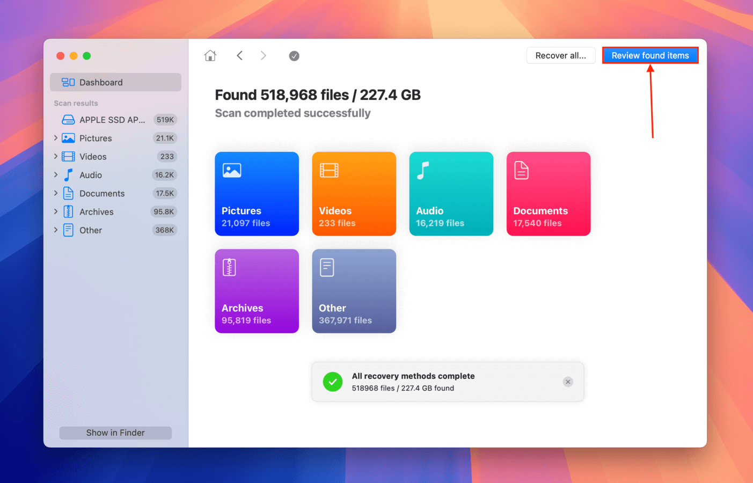Open the Audio category tile

click(451, 194)
